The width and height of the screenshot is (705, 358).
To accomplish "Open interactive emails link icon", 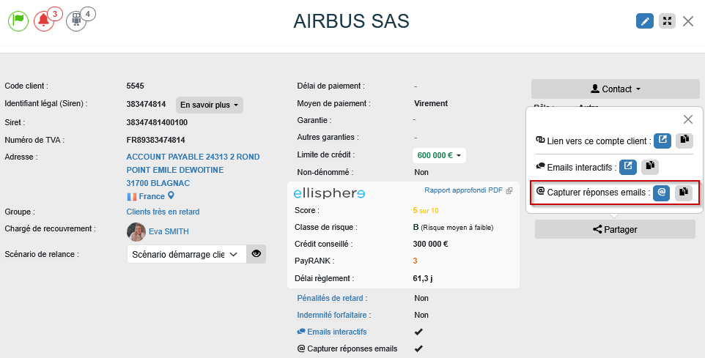I will click(x=628, y=167).
